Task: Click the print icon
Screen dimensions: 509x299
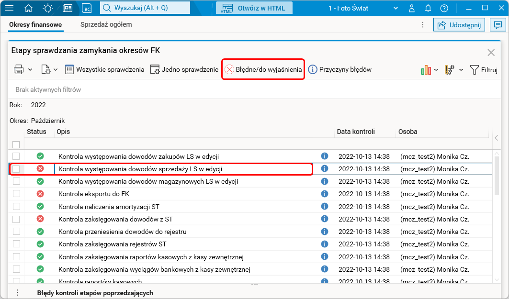Action: click(x=19, y=69)
